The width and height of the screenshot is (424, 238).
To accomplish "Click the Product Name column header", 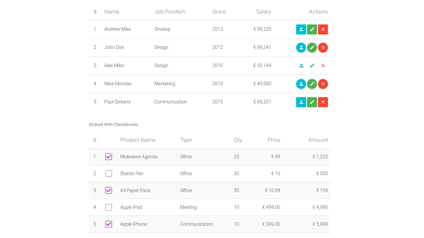I will point(138,140).
